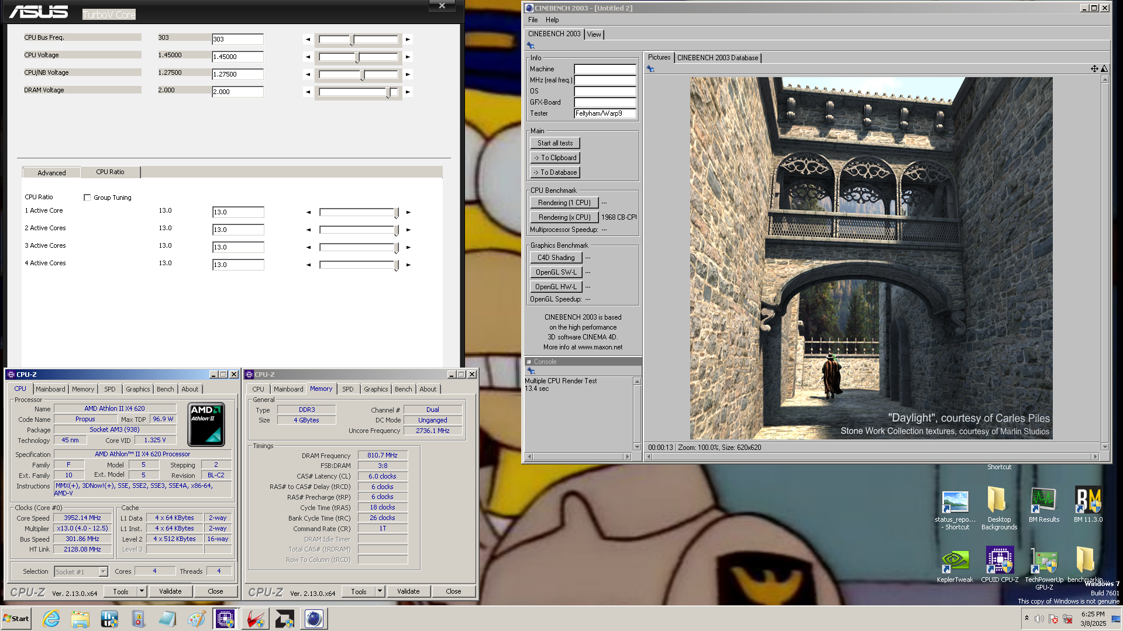Decrease CPU Bus Freq. with left arrow
Screen dimensions: 1123x631
308,40
